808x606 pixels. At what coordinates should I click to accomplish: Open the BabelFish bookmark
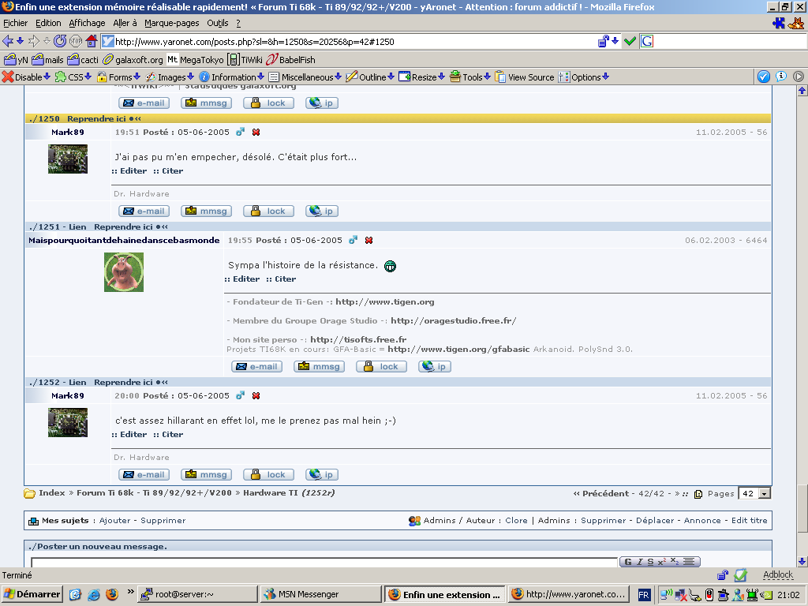point(290,60)
